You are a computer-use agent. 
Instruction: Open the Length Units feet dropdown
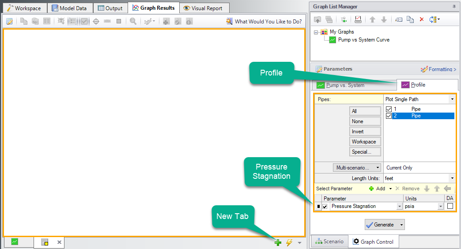click(452, 178)
